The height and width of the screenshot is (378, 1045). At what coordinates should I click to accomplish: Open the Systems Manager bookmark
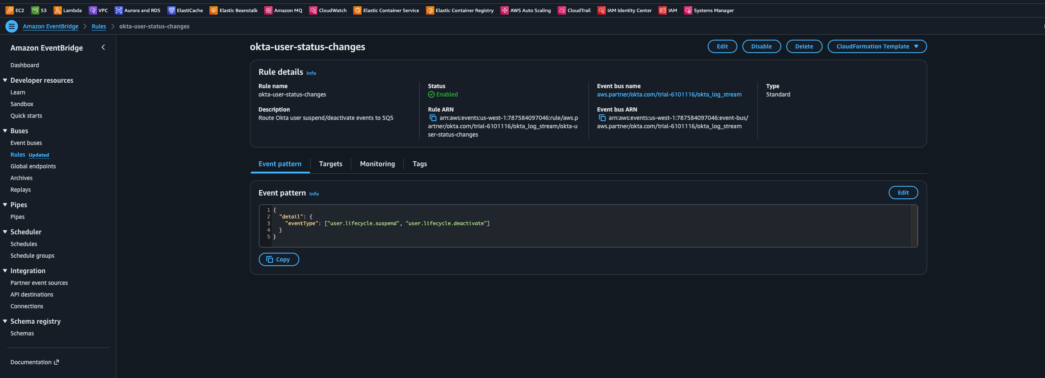[709, 10]
